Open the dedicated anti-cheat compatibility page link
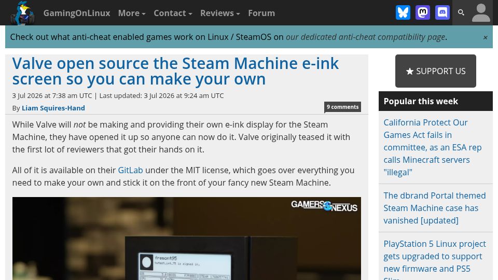The width and height of the screenshot is (498, 280). click(365, 37)
